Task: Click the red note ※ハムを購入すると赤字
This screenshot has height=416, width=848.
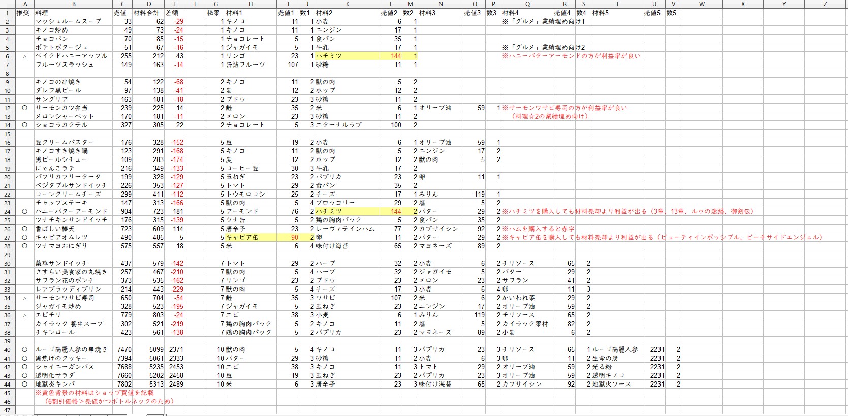Action: click(539, 229)
